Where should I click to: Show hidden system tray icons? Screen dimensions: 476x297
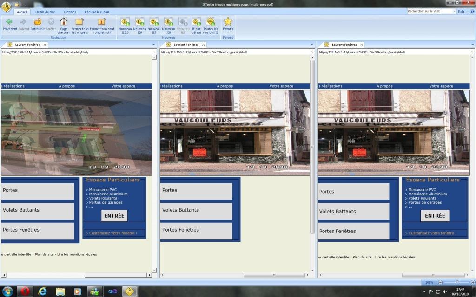pyautogui.click(x=424, y=291)
